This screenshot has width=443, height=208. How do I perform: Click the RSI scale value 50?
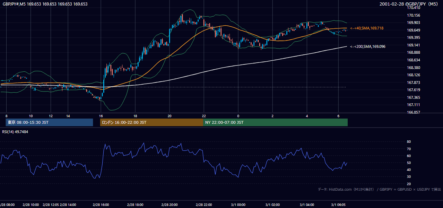(x=409, y=163)
